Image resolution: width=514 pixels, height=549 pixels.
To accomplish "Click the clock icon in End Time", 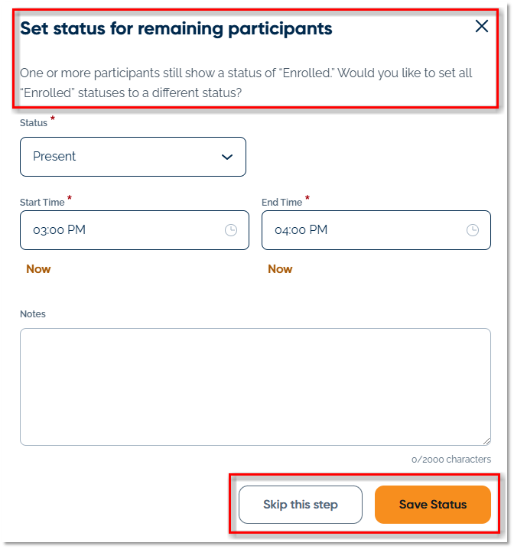I will (x=473, y=230).
